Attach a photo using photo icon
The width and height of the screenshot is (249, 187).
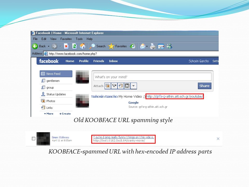(108, 86)
